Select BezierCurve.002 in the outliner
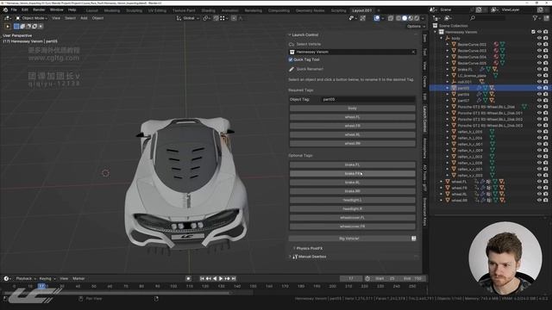The height and width of the screenshot is (310, 552). click(x=472, y=44)
